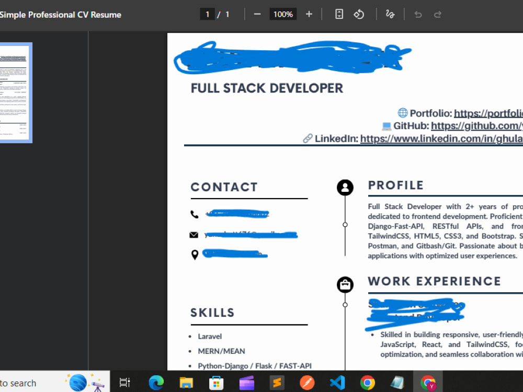This screenshot has height=392, width=523.
Task: Open Google Chrome from the taskbar
Action: coord(368,383)
